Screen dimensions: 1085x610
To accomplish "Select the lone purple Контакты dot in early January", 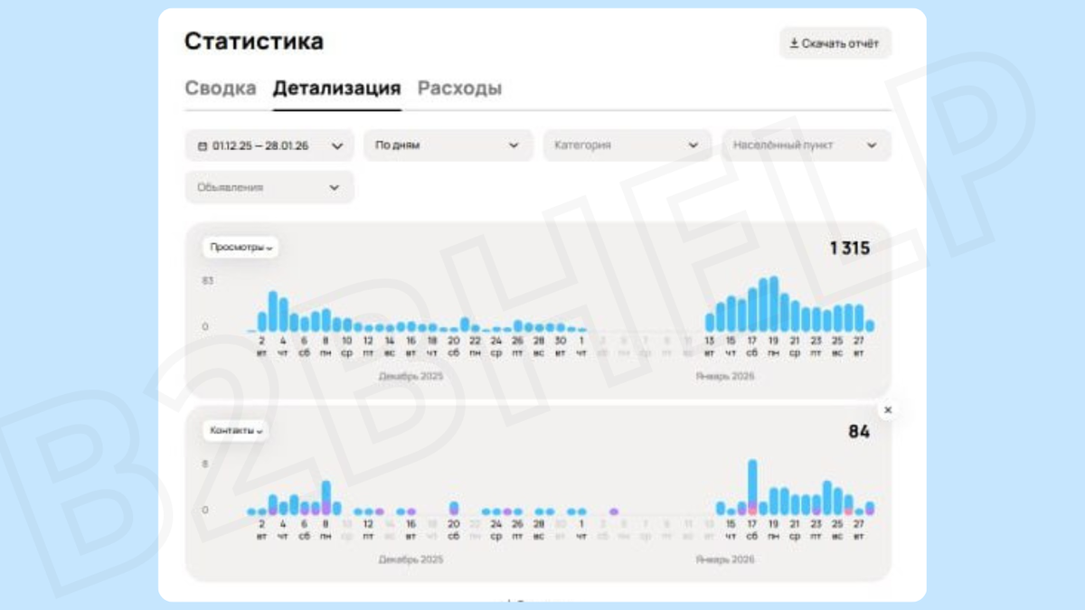I will click(x=614, y=511).
